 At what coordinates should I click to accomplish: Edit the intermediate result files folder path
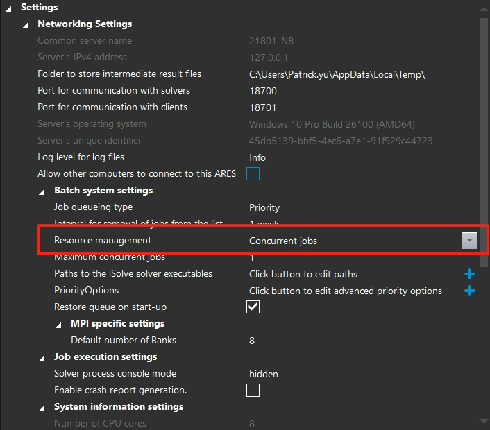pyautogui.click(x=337, y=74)
